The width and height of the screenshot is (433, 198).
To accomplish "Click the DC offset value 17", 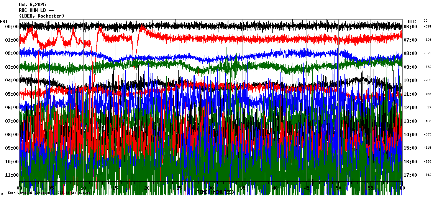I will click(429, 108).
